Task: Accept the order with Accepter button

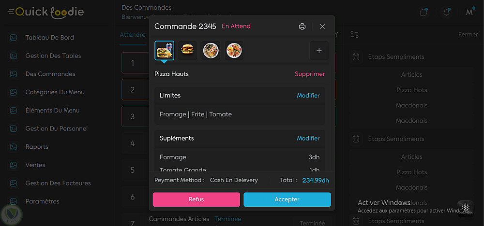Action: [287, 199]
